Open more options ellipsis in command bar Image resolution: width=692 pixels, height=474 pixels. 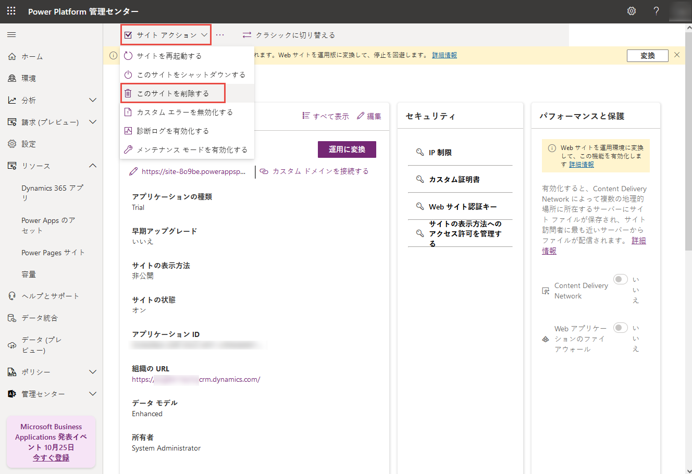[x=220, y=35]
